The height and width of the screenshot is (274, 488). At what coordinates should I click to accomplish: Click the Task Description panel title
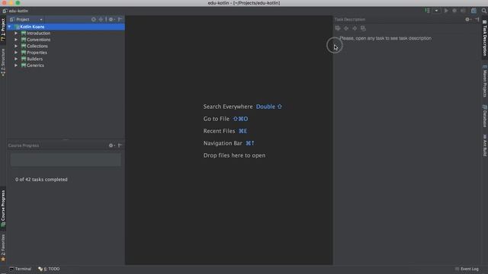(350, 19)
